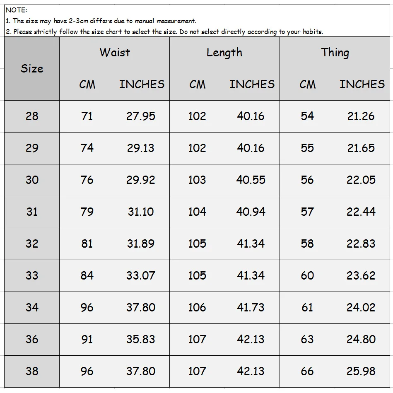The width and height of the screenshot is (393, 393).
Task: Select length inches value 41.73
Action: click(x=251, y=307)
